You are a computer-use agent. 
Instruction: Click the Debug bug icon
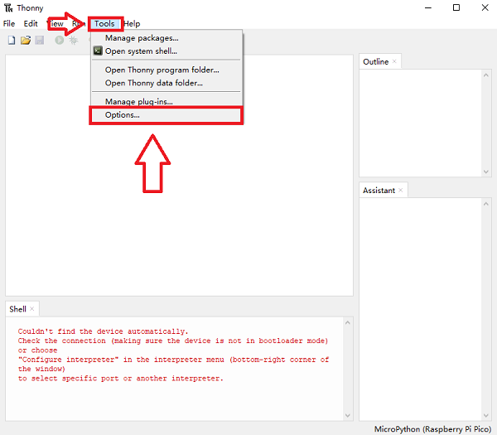click(74, 41)
